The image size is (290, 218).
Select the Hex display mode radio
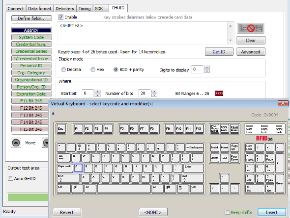coord(93,70)
